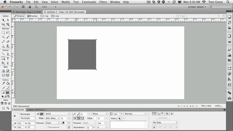Select the Pencil tool
This screenshot has width=233, height=131.
pyautogui.click(x=3, y=41)
